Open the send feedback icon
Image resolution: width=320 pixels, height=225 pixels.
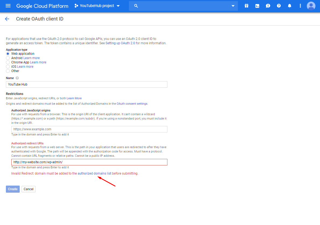(268, 5)
